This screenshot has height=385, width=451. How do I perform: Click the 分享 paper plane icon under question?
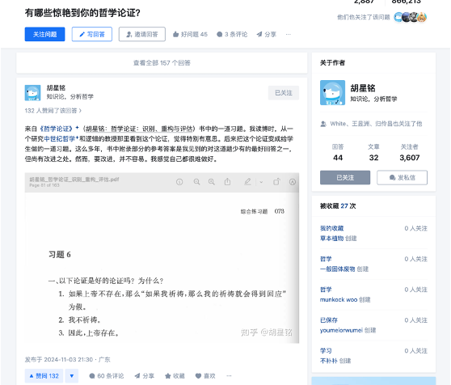[259, 35]
